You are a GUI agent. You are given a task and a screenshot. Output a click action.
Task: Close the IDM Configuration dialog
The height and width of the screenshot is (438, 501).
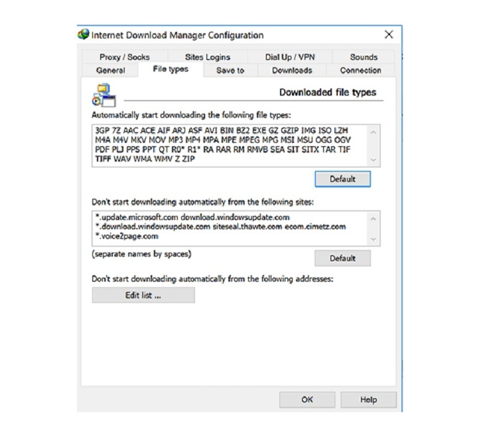tap(389, 35)
